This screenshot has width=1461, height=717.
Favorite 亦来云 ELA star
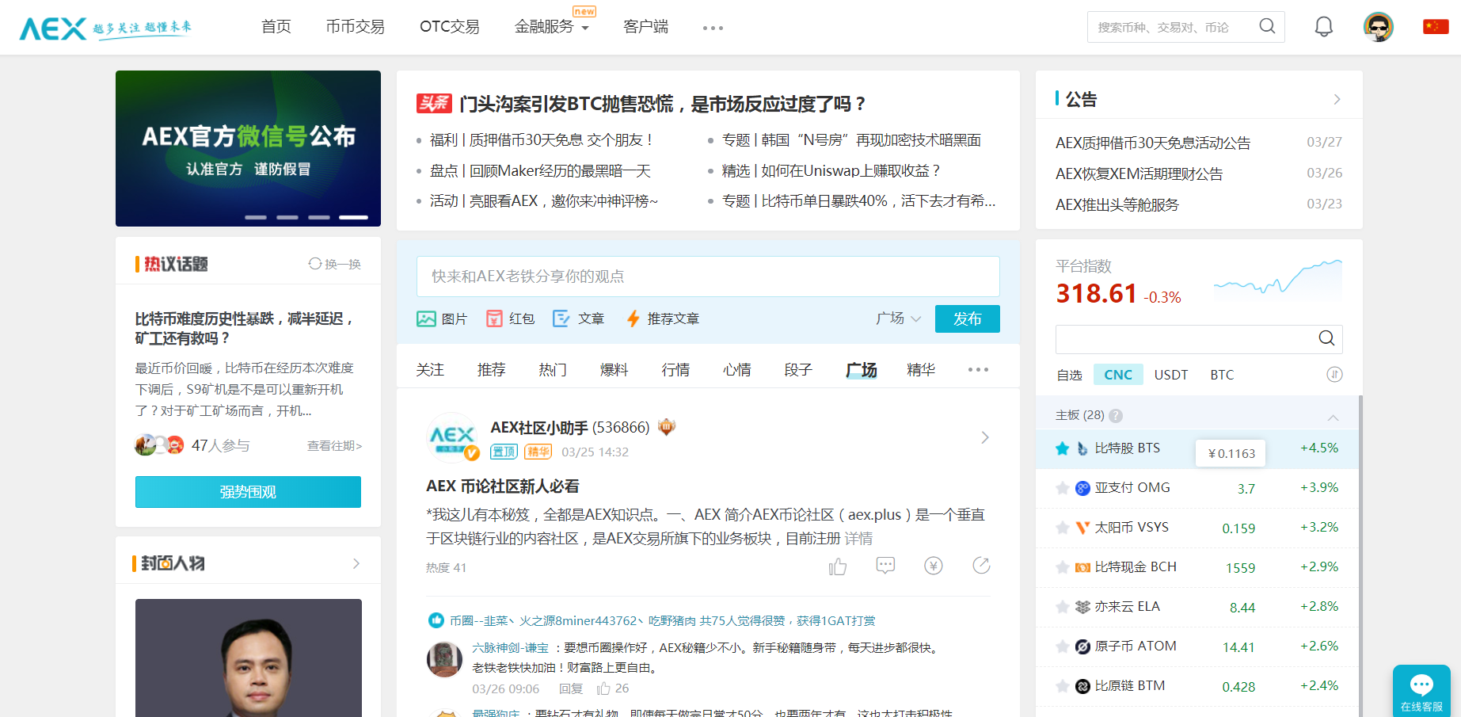pos(1063,607)
